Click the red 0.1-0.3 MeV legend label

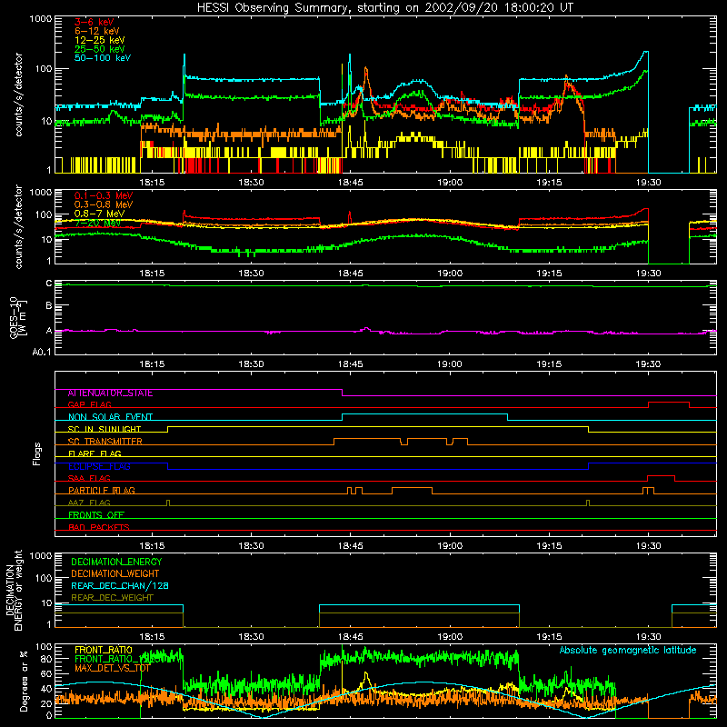tap(104, 195)
